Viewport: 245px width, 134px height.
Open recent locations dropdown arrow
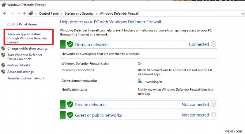pos(19,13)
